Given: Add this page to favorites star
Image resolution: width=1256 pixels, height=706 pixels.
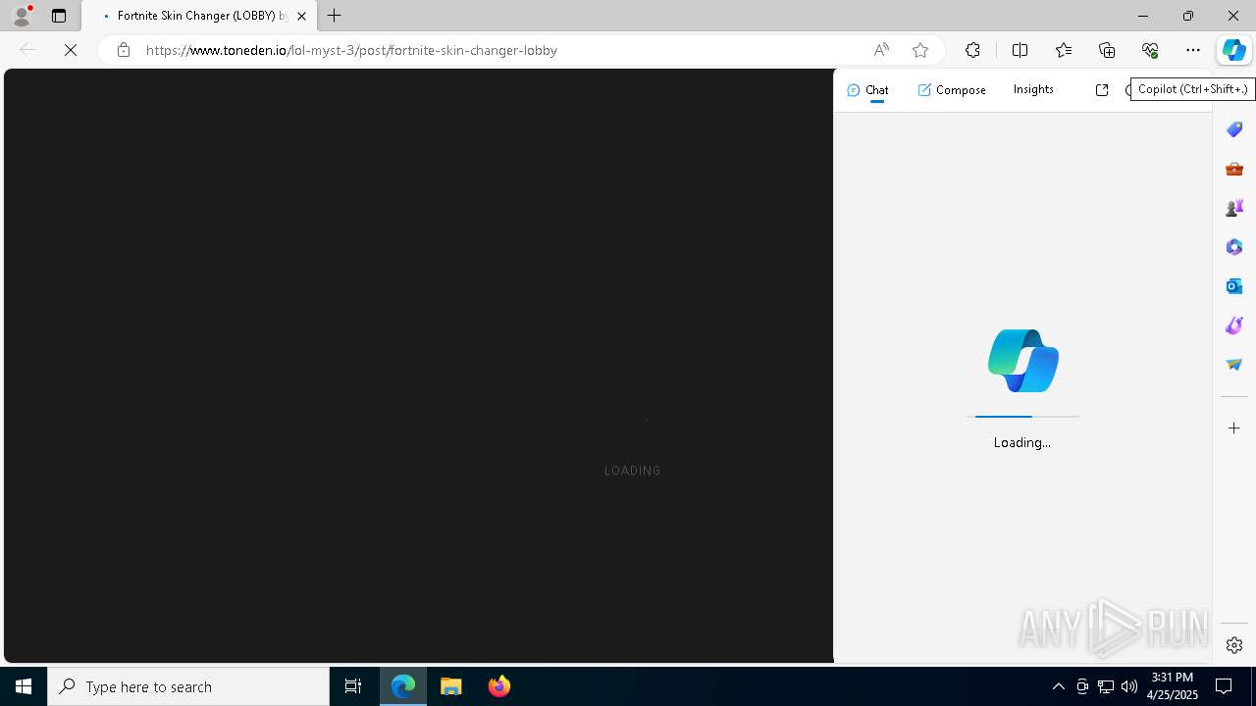Looking at the screenshot, I should coord(920,50).
